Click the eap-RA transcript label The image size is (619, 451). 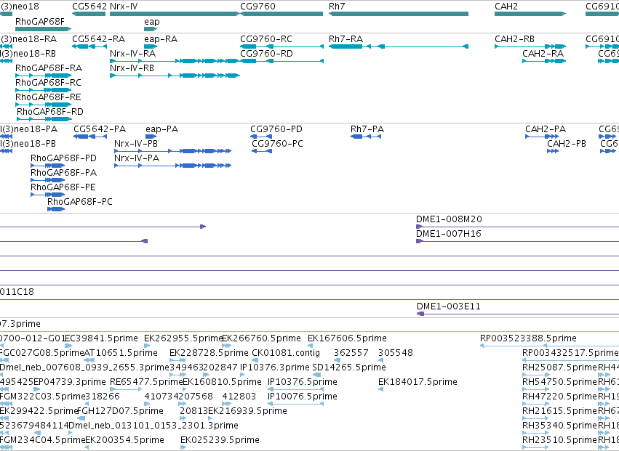coord(161,39)
